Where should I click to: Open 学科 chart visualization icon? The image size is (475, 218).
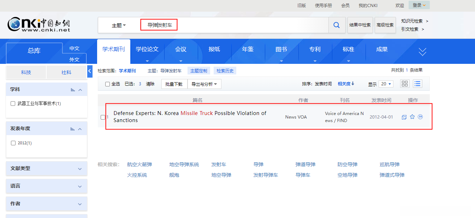click(x=73, y=90)
